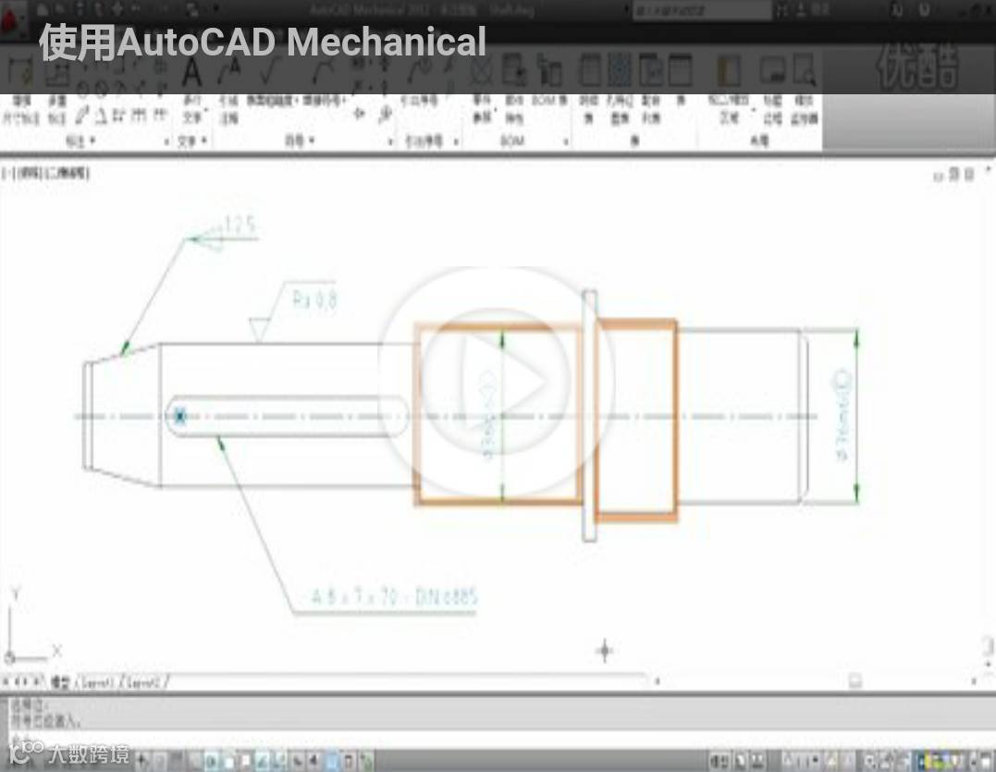Select the large A multiline text tool

click(191, 70)
